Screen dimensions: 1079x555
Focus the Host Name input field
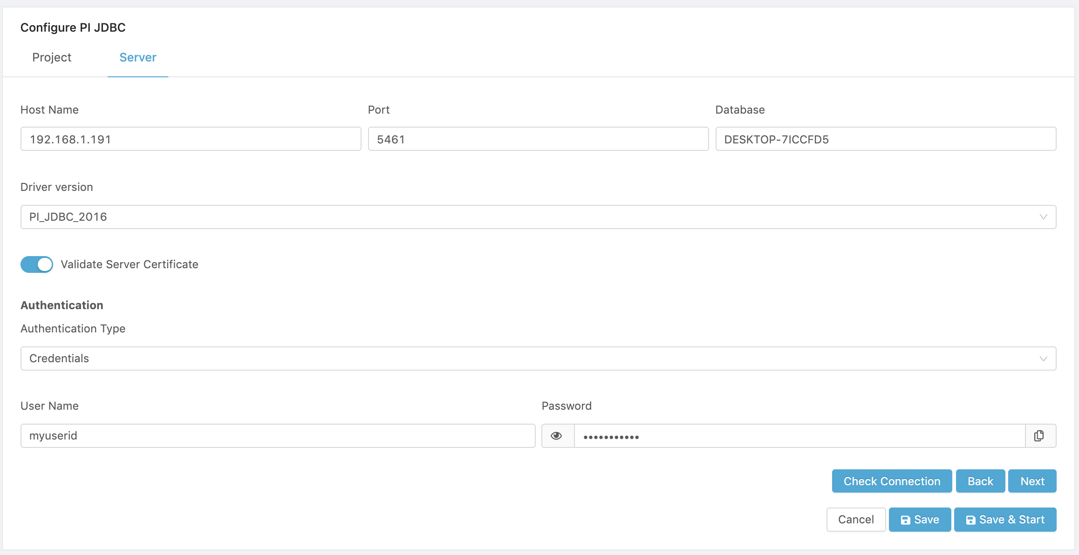coord(191,139)
